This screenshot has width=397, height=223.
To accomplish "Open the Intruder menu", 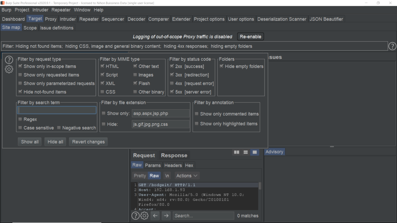I will tap(41, 10).
